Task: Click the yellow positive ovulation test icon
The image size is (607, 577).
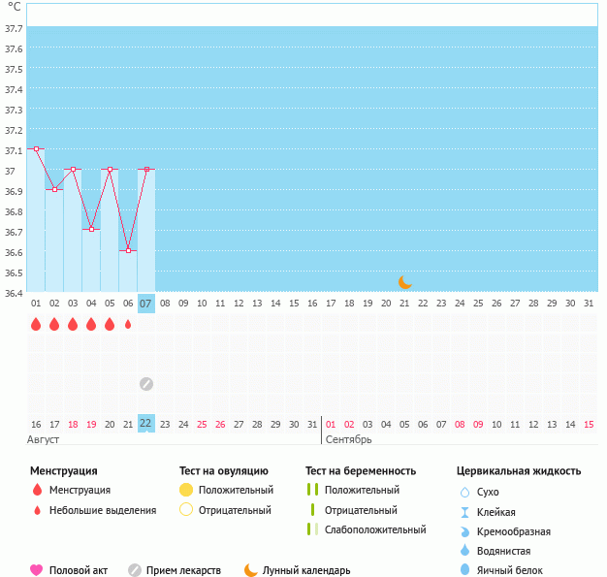Action: 186,490
